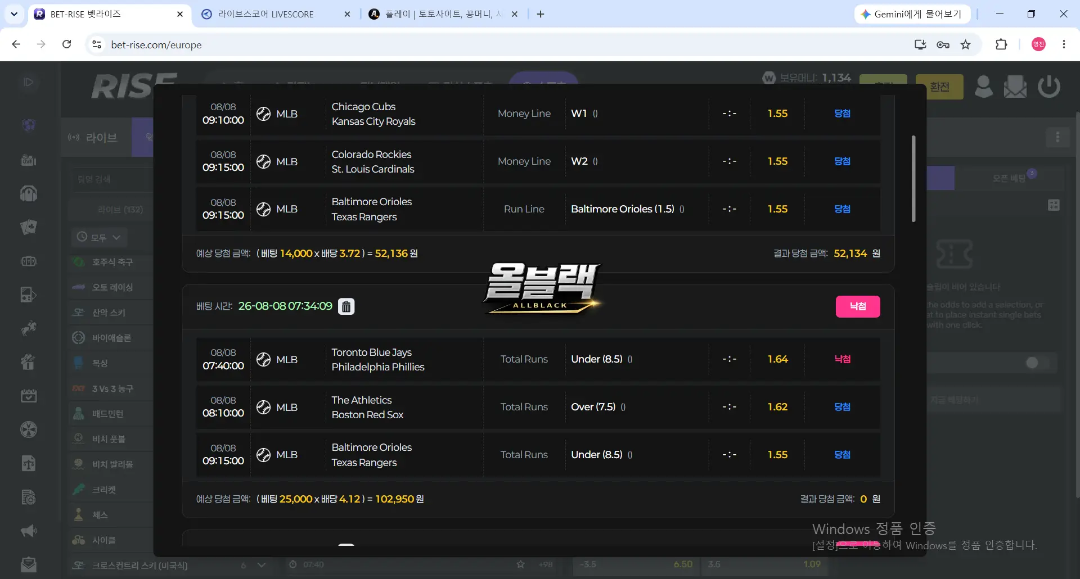The image size is (1080, 579).
Task: Click the install app icon in address bar
Action: [920, 44]
